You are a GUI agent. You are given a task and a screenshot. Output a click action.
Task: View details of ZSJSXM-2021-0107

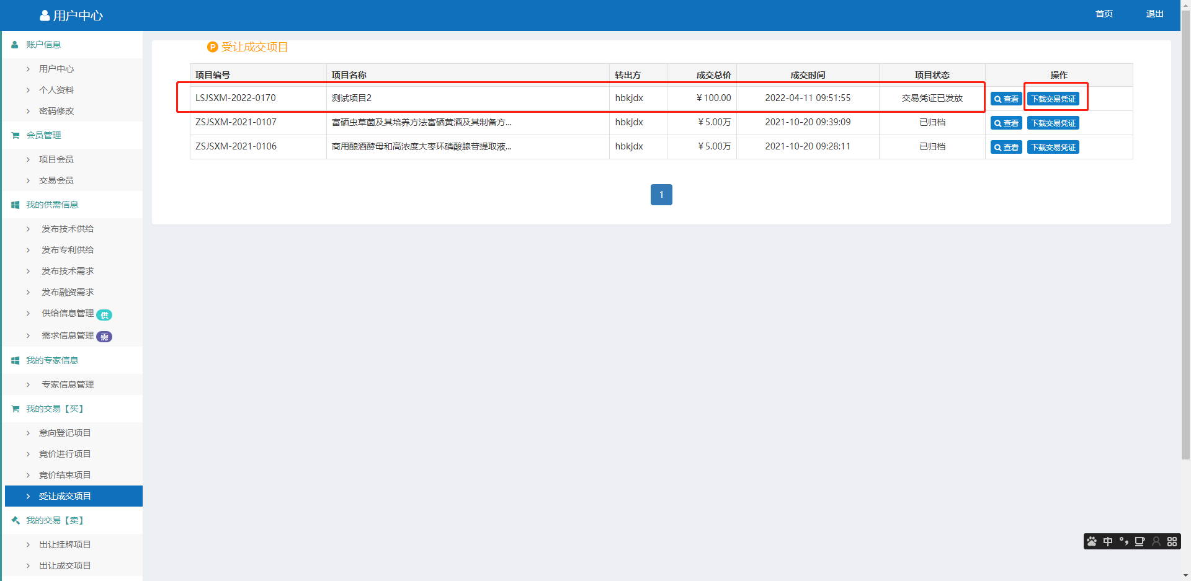point(1006,123)
